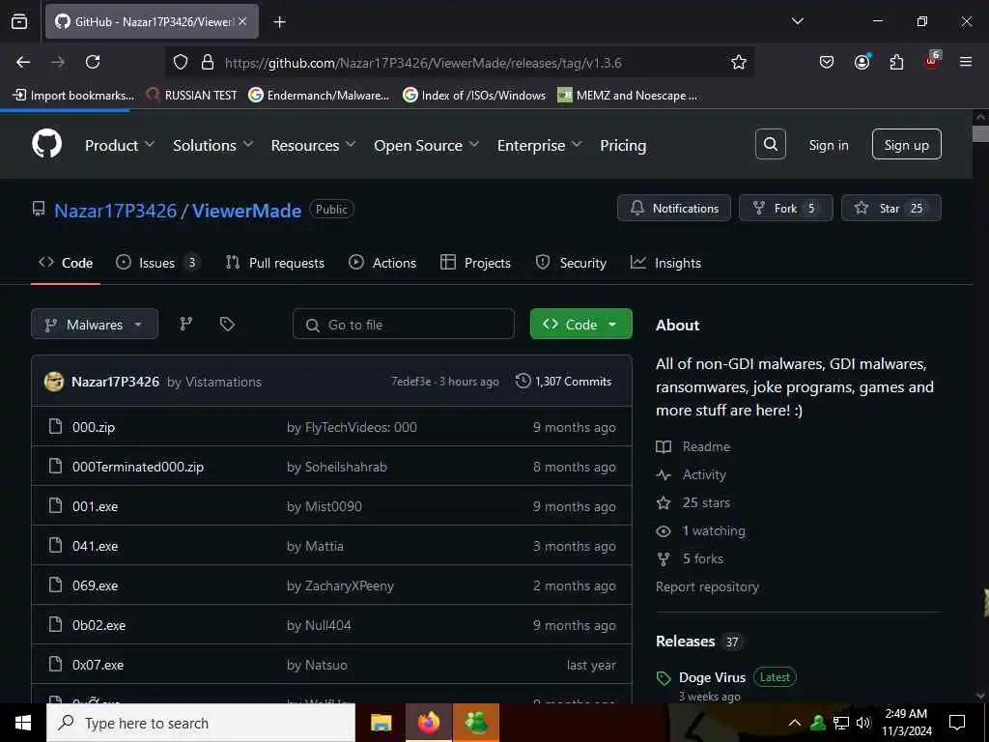Image resolution: width=989 pixels, height=742 pixels.
Task: View branches using the branch icon
Action: [185, 324]
